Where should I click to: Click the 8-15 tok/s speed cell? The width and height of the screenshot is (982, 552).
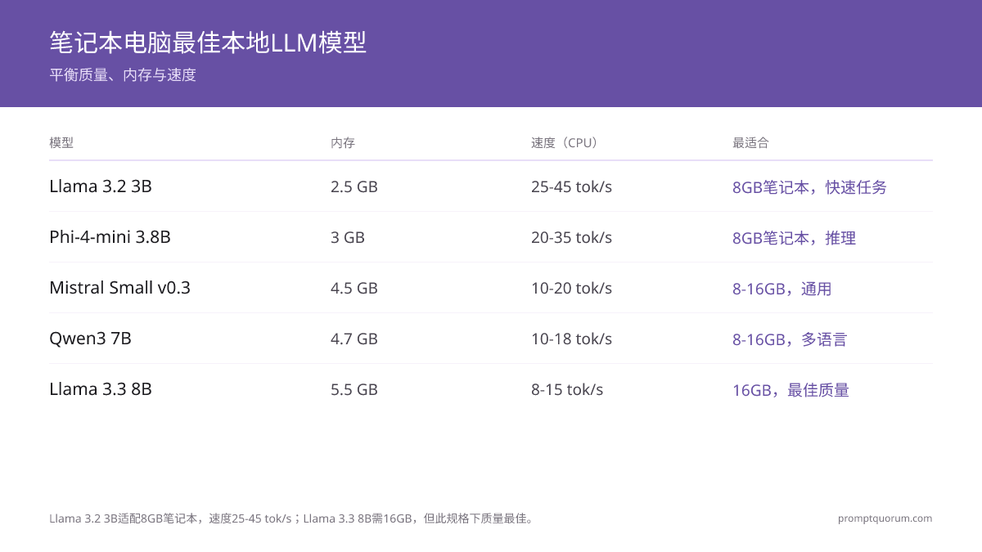[567, 389]
